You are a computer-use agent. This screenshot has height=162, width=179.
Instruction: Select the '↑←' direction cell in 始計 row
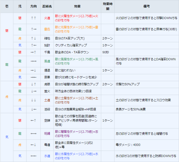click(33, 45)
